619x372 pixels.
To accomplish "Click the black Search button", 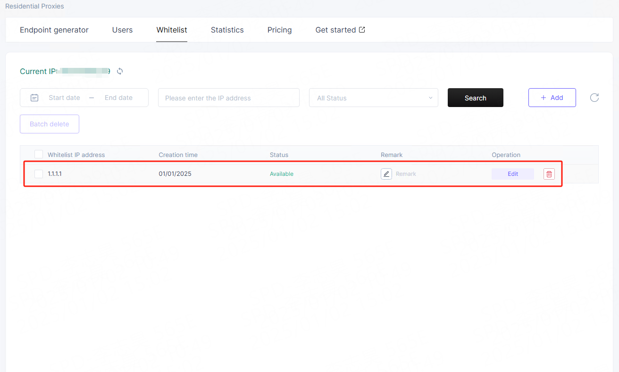I will 476,98.
